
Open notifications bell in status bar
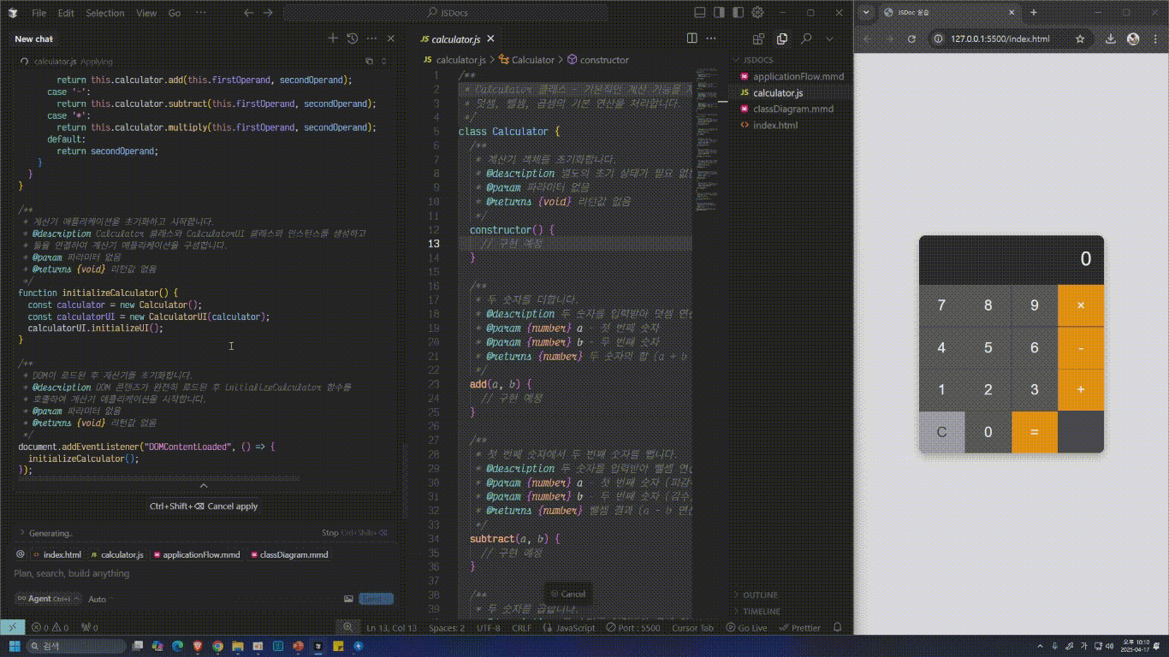click(838, 627)
